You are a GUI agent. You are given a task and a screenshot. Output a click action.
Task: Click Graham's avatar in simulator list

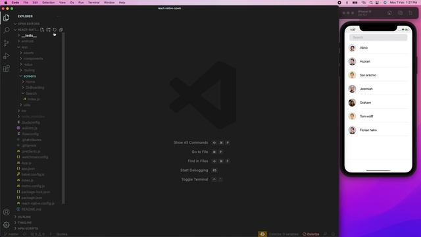352,103
